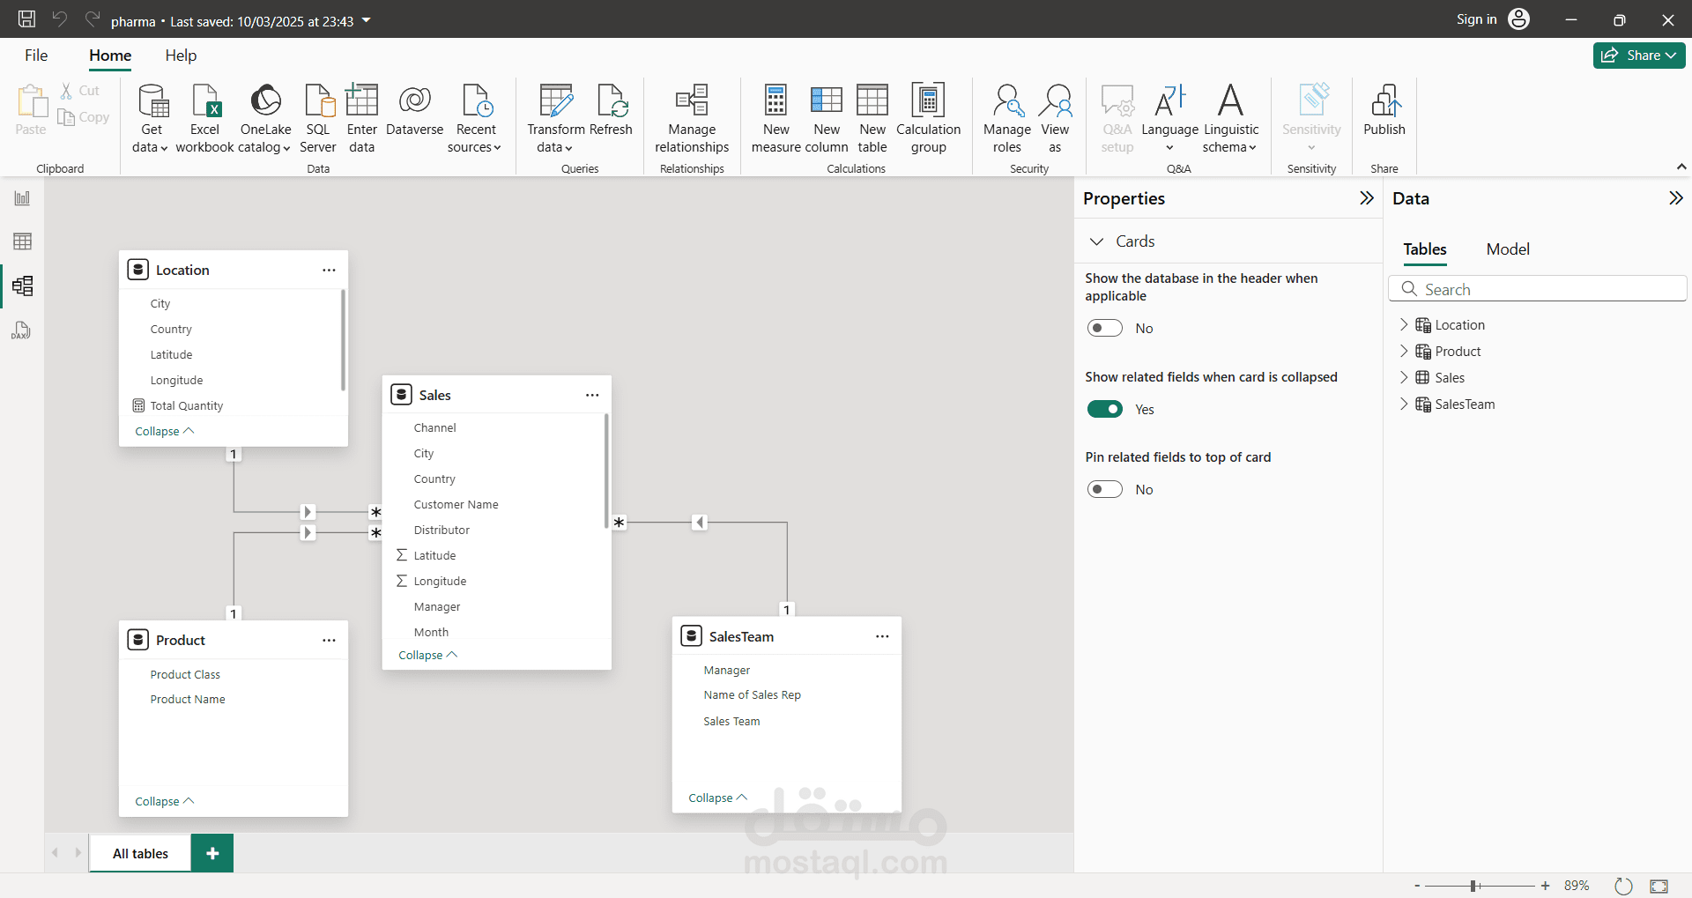Open the File menu

[x=36, y=56]
